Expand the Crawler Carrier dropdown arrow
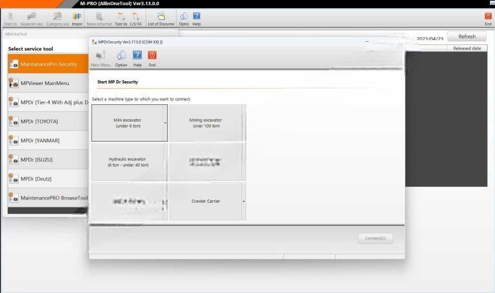The image size is (495, 293). [x=244, y=201]
